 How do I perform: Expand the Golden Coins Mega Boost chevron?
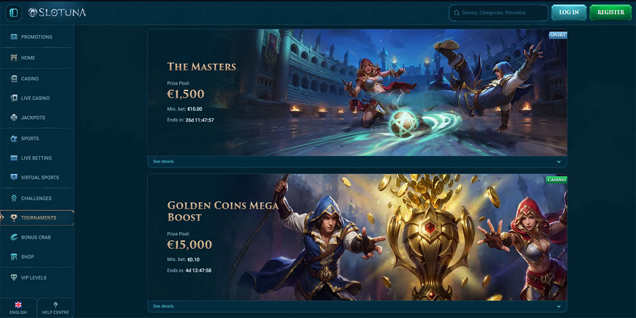(559, 306)
